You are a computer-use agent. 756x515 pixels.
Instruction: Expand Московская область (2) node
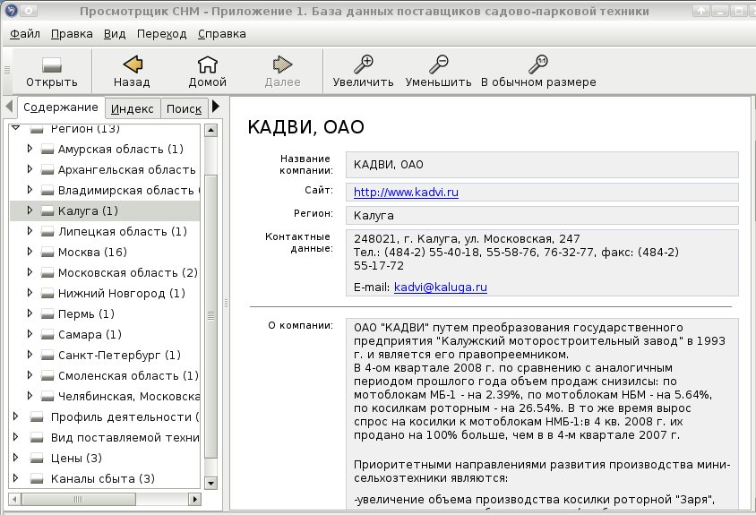coord(30,272)
